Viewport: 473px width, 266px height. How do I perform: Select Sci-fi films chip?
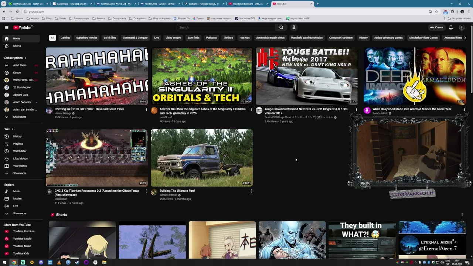[110, 38]
